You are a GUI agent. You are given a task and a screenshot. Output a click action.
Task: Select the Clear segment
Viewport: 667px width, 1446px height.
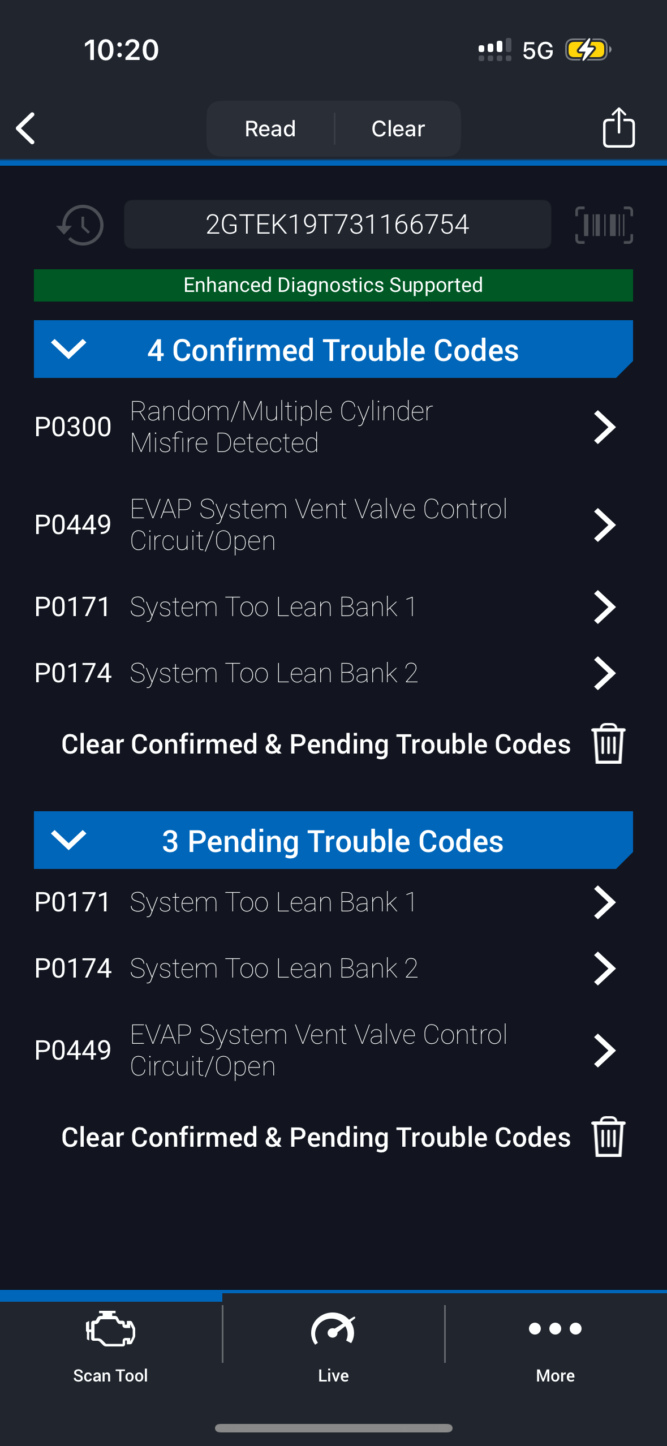pyautogui.click(x=398, y=129)
